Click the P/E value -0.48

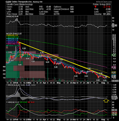[48, 7]
